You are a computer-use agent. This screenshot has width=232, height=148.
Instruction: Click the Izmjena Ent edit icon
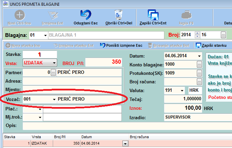[53, 15]
